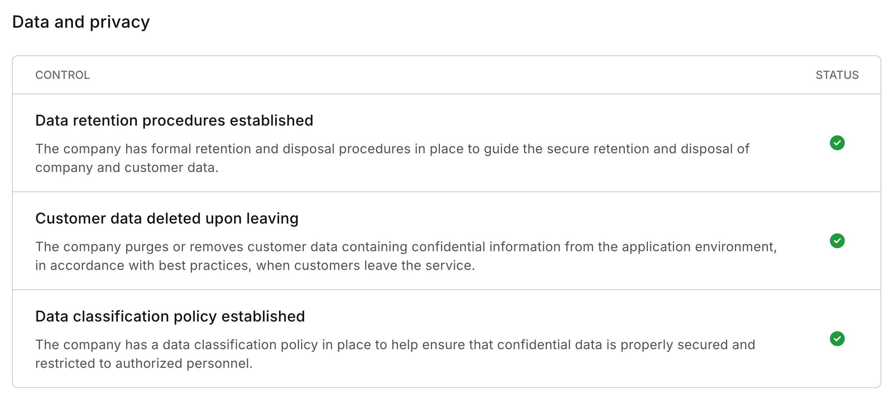Click 'restricted to authorized personnel.' text line
Viewport: 894px width, 403px height.
tap(144, 363)
